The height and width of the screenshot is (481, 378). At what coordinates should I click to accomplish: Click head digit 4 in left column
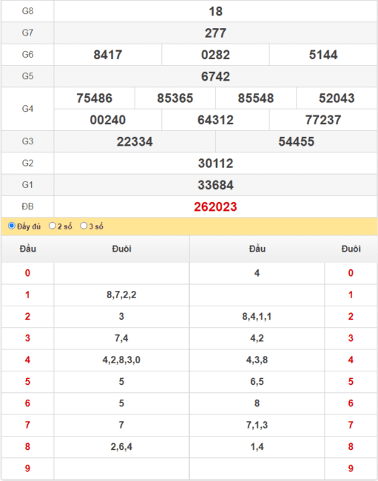pos(27,360)
